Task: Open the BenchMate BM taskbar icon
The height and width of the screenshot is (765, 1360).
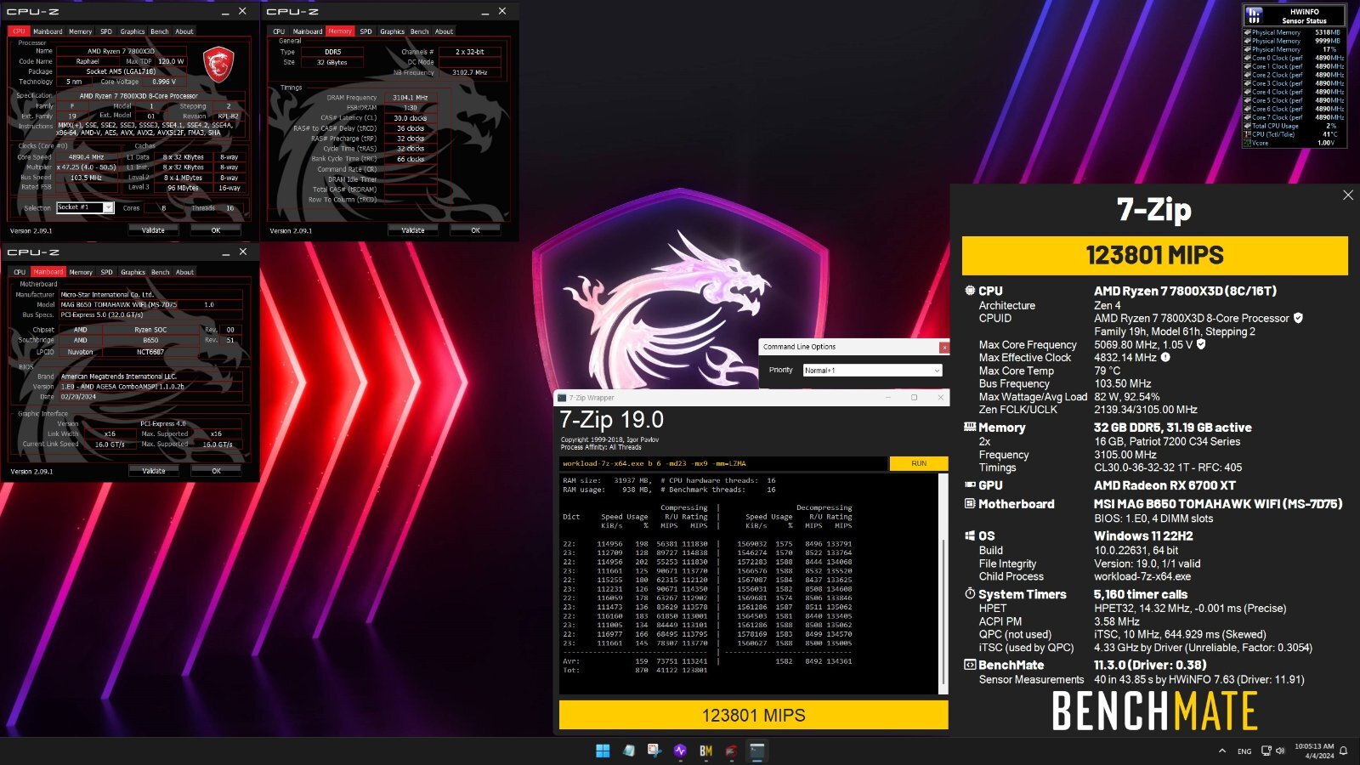Action: [x=705, y=751]
